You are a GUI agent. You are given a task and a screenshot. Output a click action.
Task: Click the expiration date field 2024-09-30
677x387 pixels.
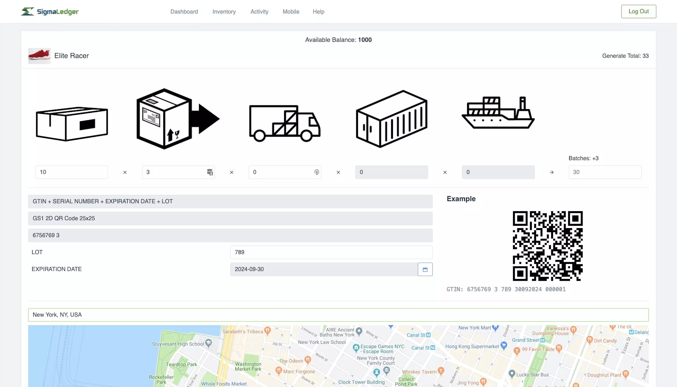[x=324, y=269]
